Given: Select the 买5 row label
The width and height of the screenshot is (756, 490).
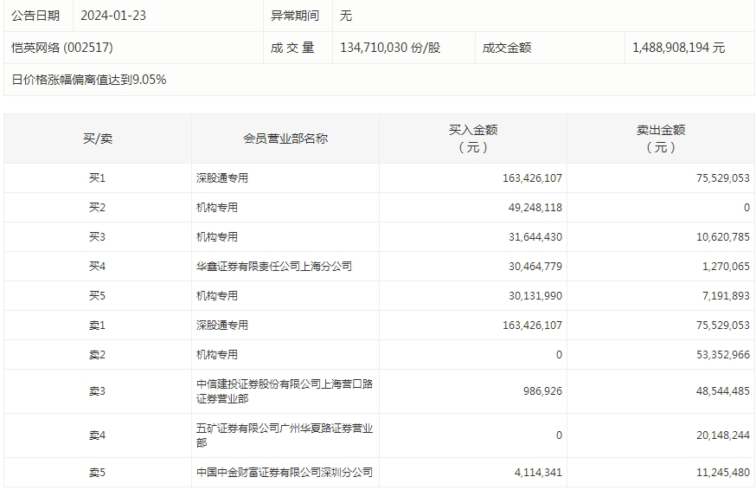Looking at the screenshot, I should point(97,296).
